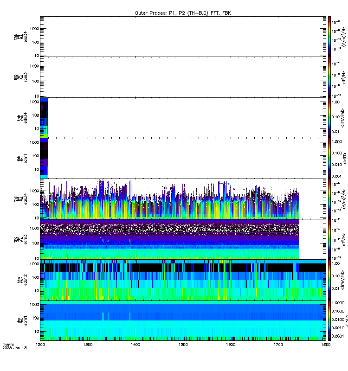The width and height of the screenshot is (348, 371).
Task: Click the '1300' time axis label
Action: 88,345
